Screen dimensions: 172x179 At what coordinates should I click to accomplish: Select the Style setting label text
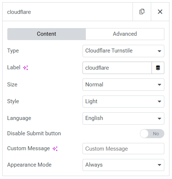point(13,101)
